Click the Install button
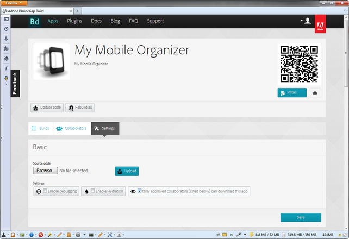The width and height of the screenshot is (349, 239). pyautogui.click(x=292, y=92)
